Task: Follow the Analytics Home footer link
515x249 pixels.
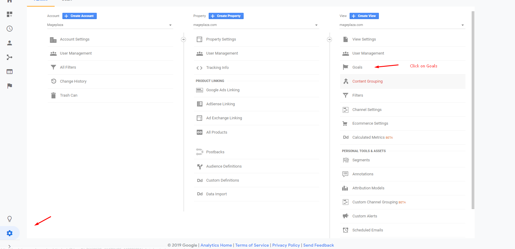Action: coord(216,245)
